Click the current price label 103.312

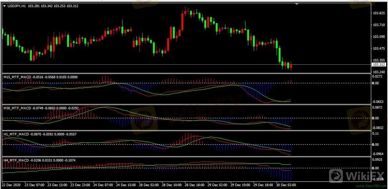tap(379, 65)
